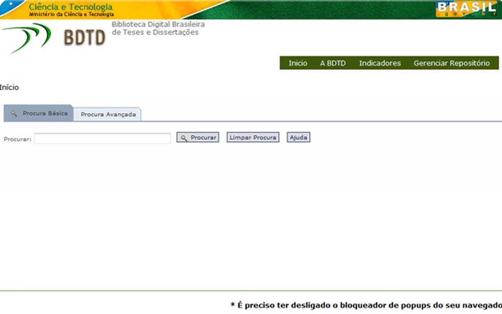Click the Biblioteca Digital Brasileira text logo

(x=155, y=29)
